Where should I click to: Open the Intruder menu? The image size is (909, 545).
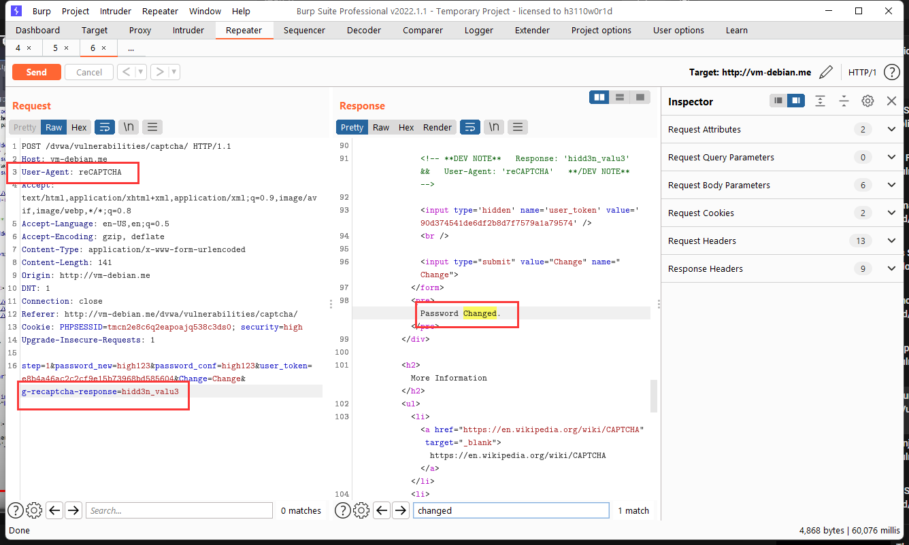[115, 11]
